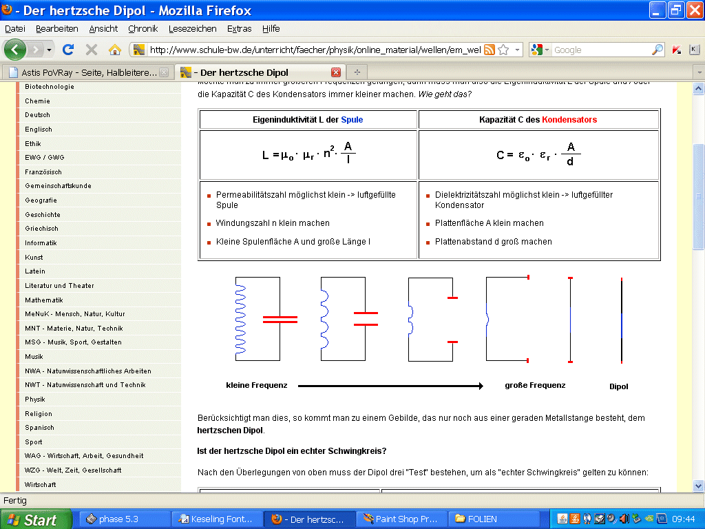The image size is (705, 529).
Task: Click inside the Google search field
Action: [x=602, y=50]
